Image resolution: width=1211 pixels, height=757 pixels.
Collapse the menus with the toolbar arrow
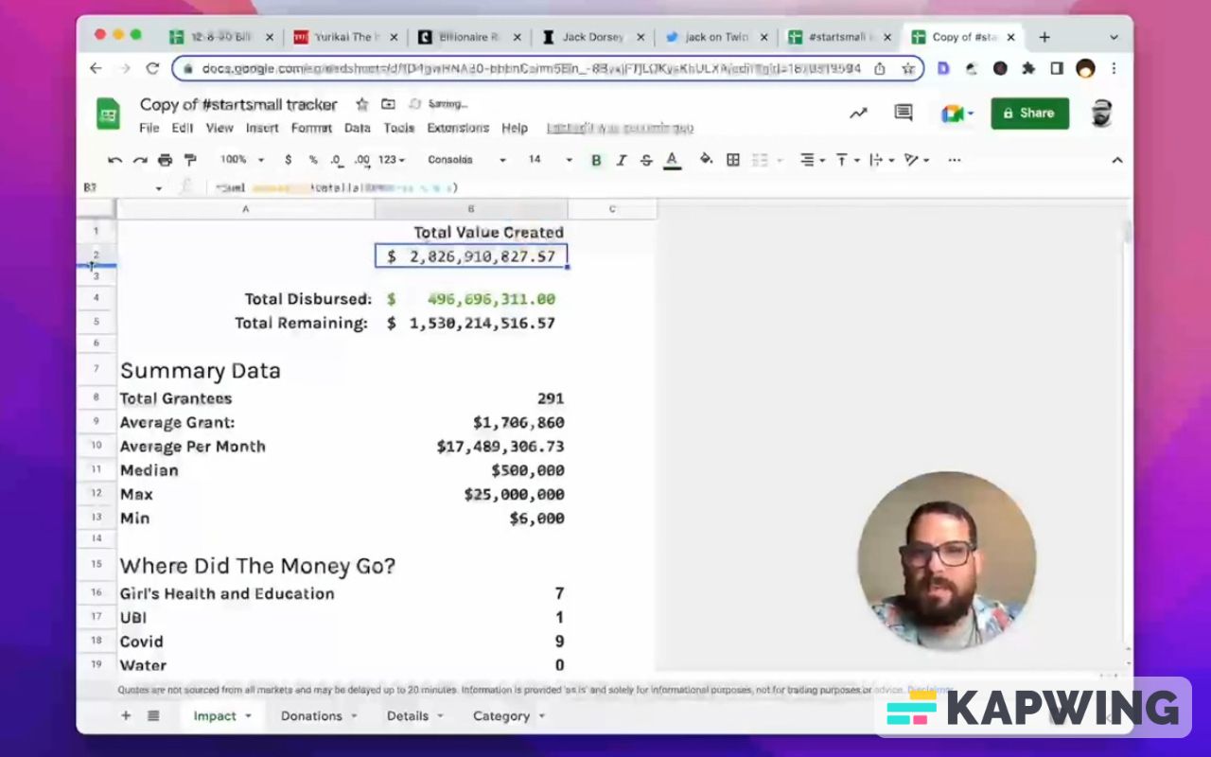click(1117, 160)
